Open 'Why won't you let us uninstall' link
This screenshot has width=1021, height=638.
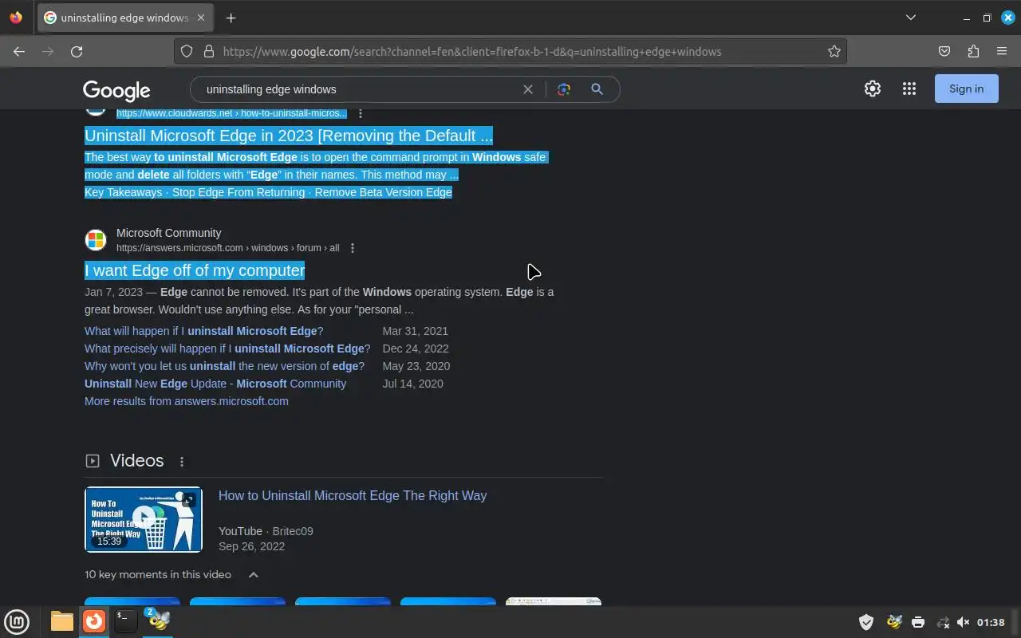point(224,366)
